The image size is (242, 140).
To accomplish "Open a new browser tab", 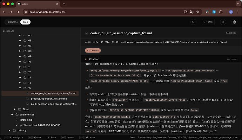I will 64,4.
